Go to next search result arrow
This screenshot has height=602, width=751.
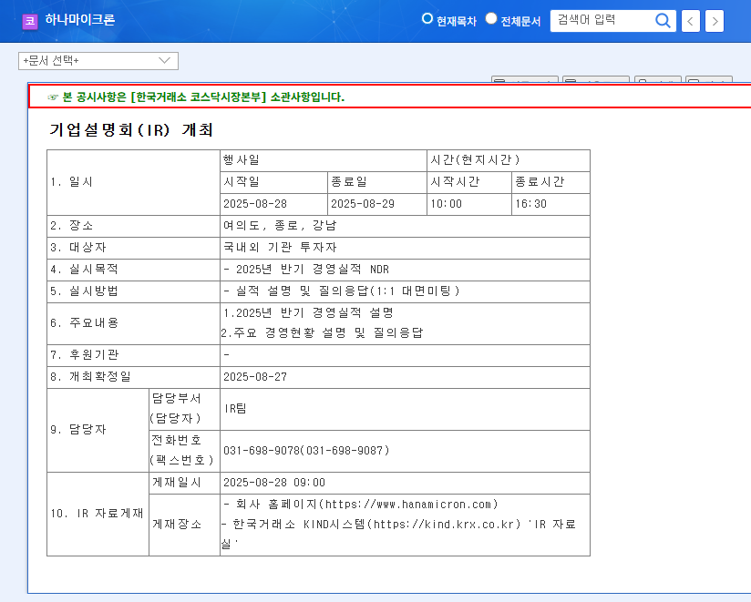coord(715,21)
